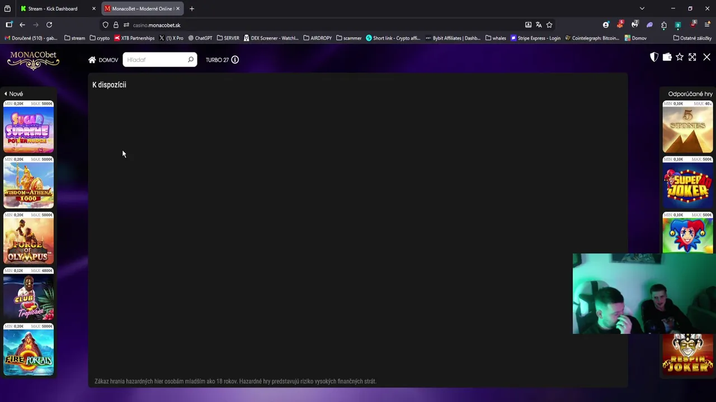The width and height of the screenshot is (716, 402).
Task: Open the crypto bookmarks folder
Action: pos(100,38)
